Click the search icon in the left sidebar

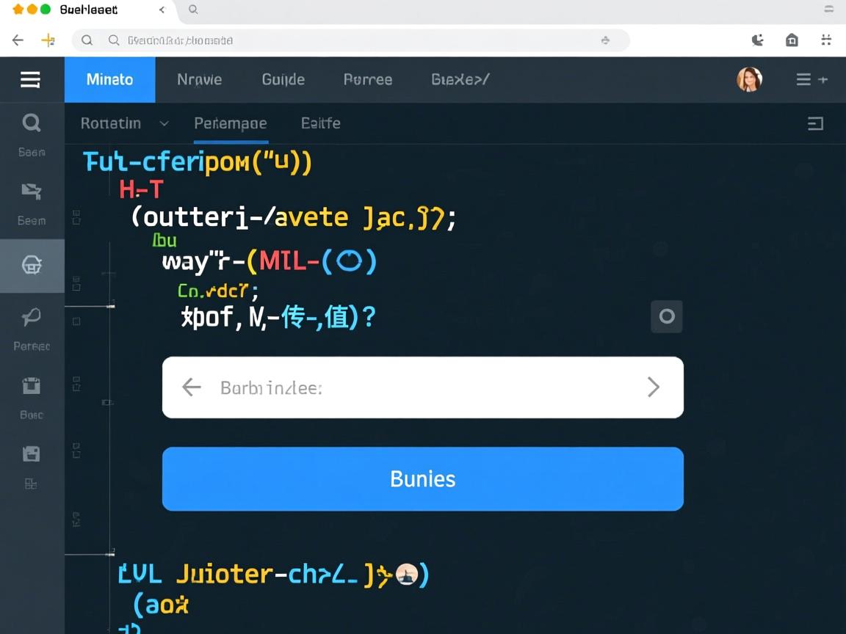pos(32,123)
